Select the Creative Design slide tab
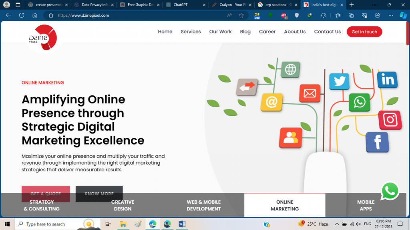 (x=123, y=205)
